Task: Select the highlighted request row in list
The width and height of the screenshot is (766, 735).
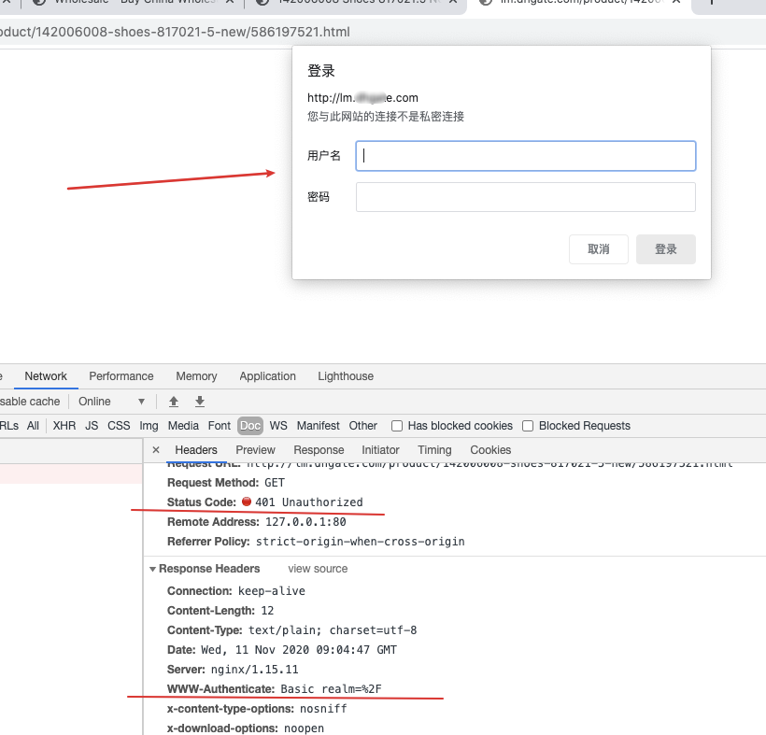Action: coord(71,474)
